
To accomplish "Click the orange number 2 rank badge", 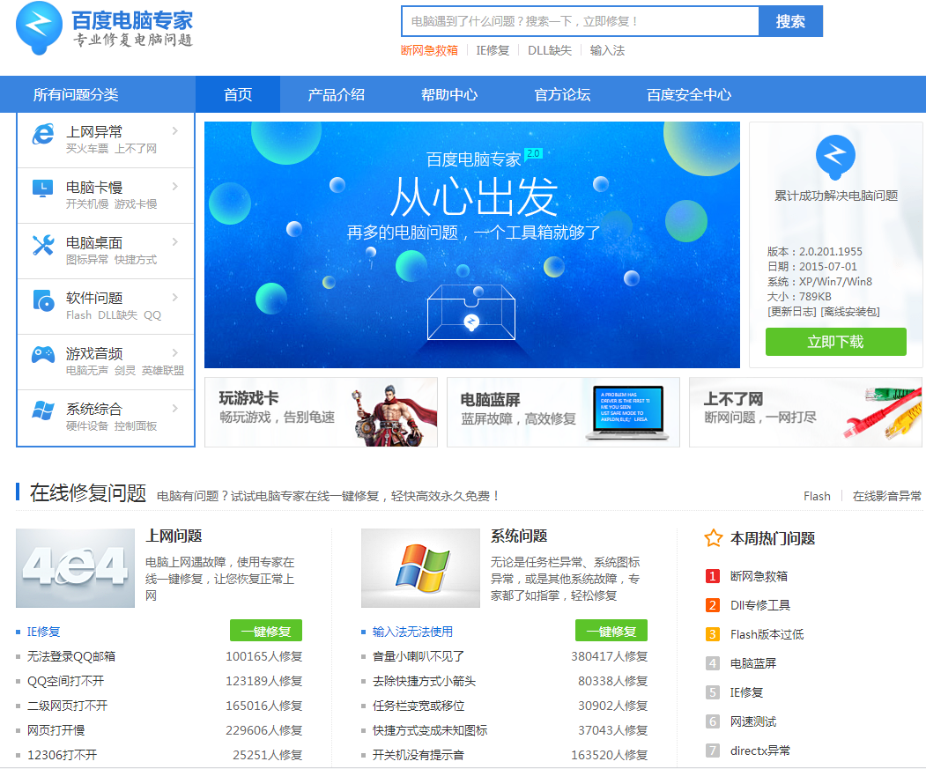I will [x=713, y=605].
